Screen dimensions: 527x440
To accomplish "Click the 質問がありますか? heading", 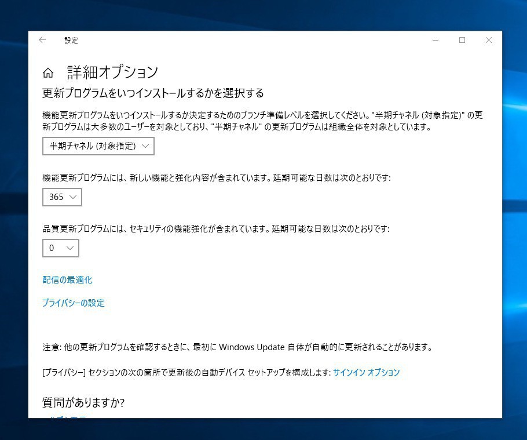I will [83, 402].
